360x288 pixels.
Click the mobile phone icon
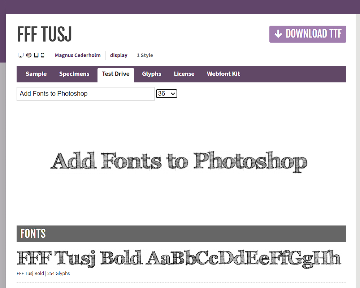pos(43,55)
